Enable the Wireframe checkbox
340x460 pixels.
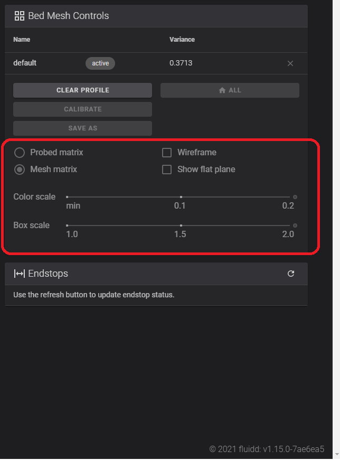(x=167, y=152)
